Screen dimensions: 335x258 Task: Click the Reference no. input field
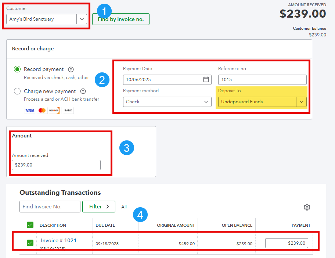262,80
